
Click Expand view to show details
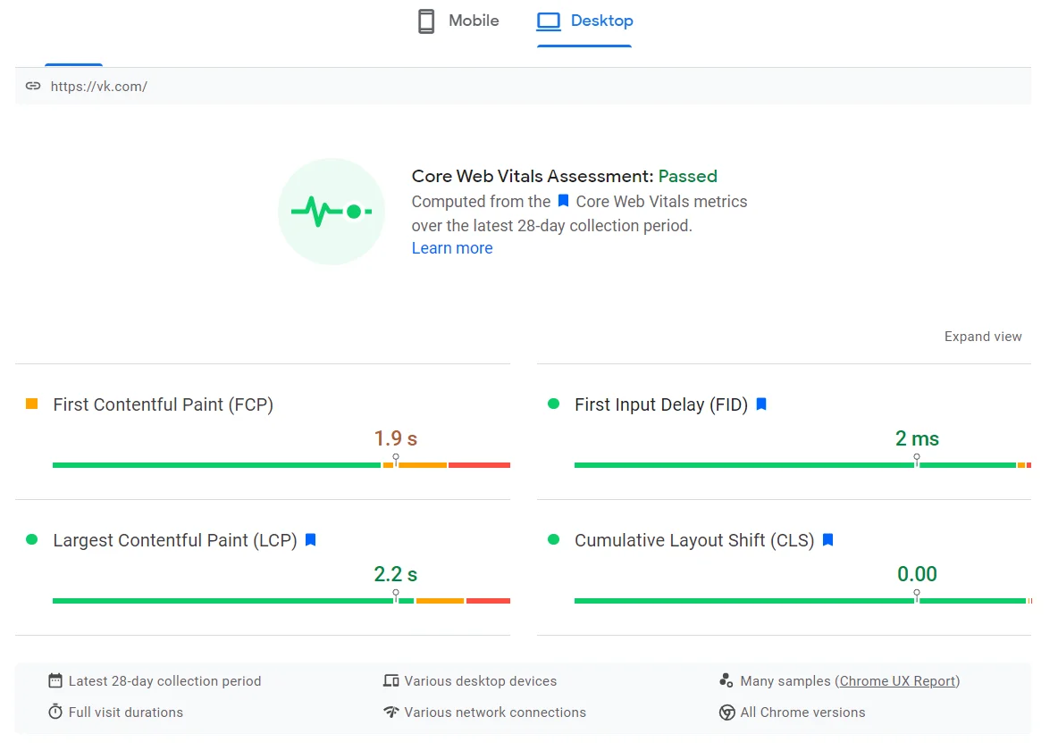[x=983, y=337]
